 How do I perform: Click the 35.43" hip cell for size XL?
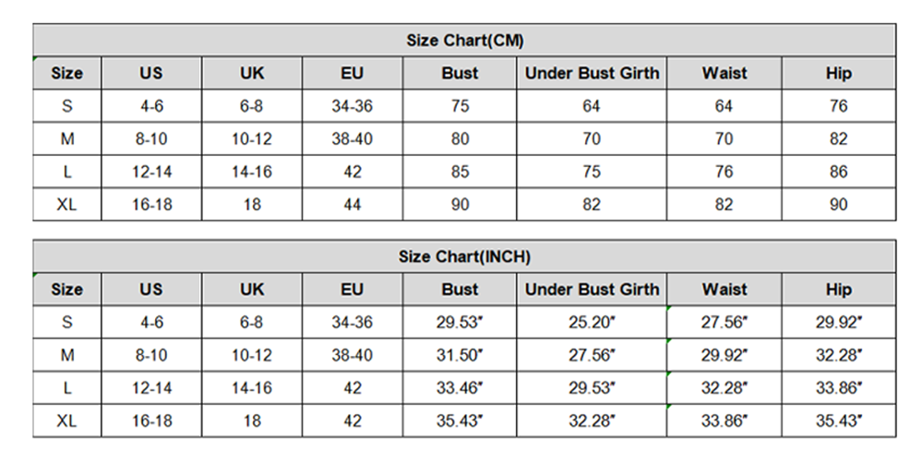[x=838, y=420]
